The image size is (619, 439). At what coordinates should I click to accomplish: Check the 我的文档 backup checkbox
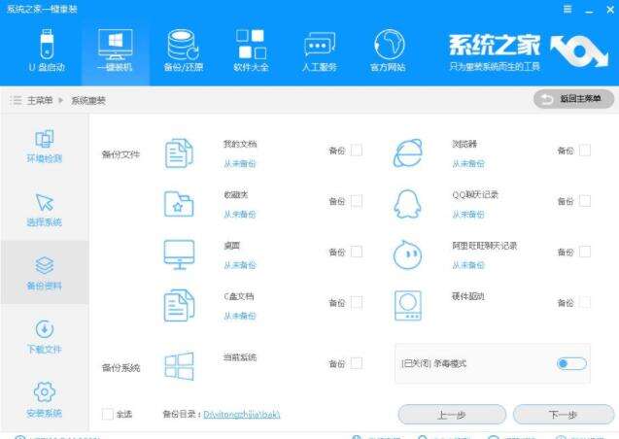pos(356,151)
